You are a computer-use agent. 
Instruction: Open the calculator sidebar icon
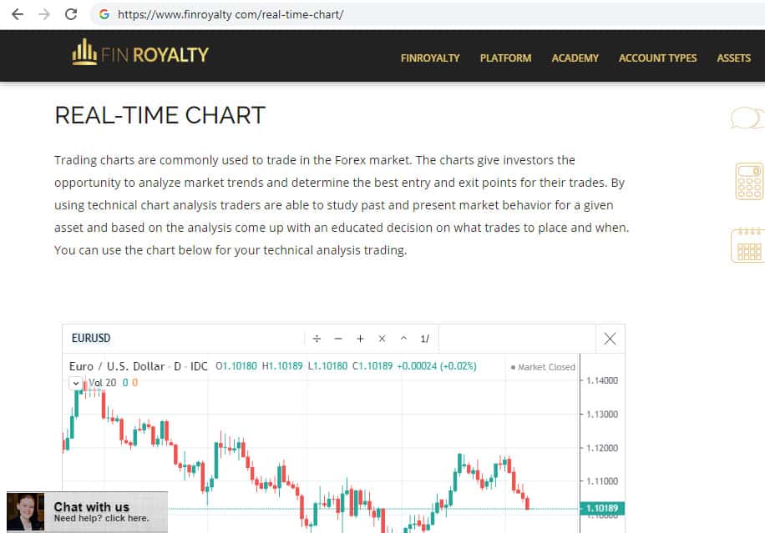coord(748,181)
